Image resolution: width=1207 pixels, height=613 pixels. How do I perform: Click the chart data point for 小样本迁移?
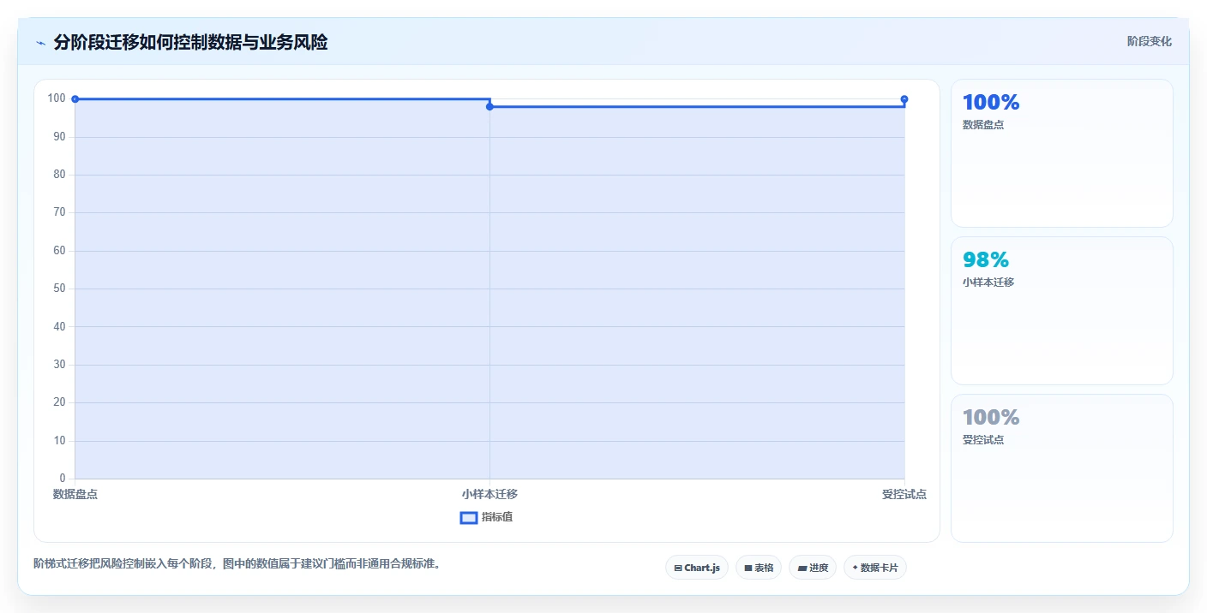pos(489,106)
